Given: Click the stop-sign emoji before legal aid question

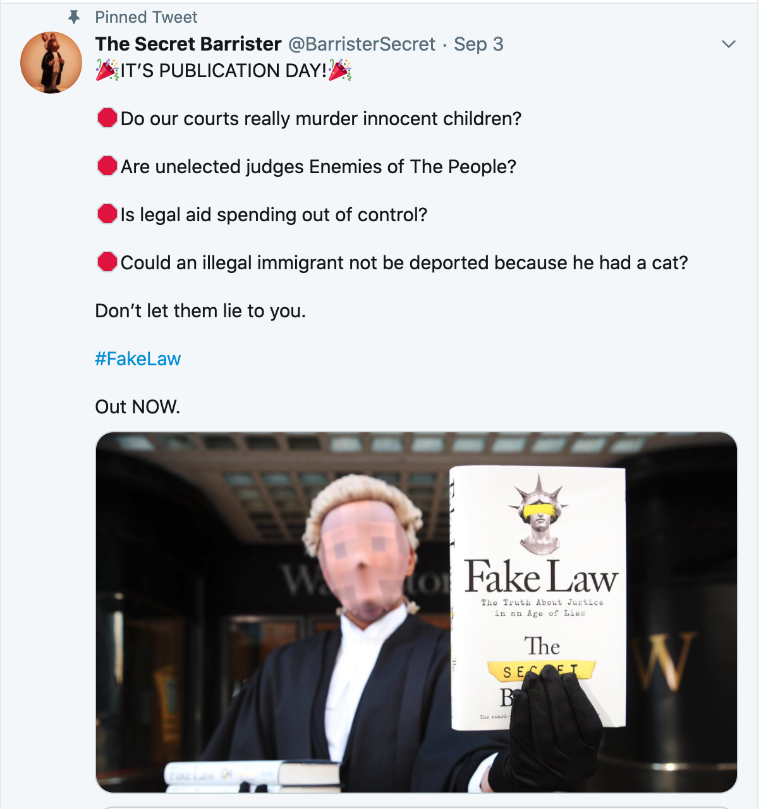Looking at the screenshot, I should click(106, 214).
